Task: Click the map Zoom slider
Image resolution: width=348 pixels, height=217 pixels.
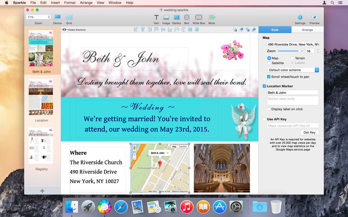Action: click(x=291, y=51)
